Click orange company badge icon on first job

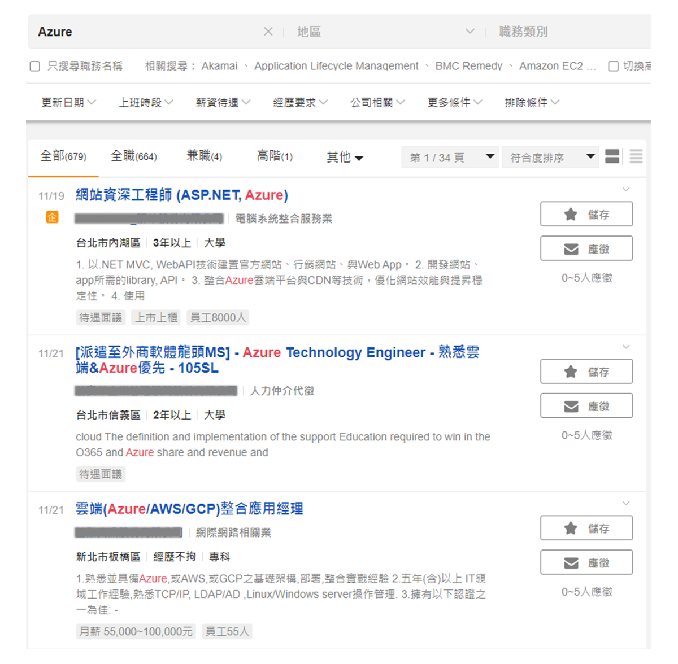52,217
